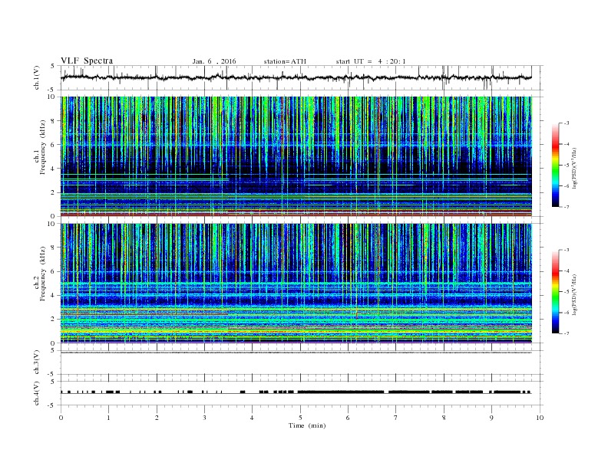Select the 'ch.4(V)' axis label

coord(37,393)
